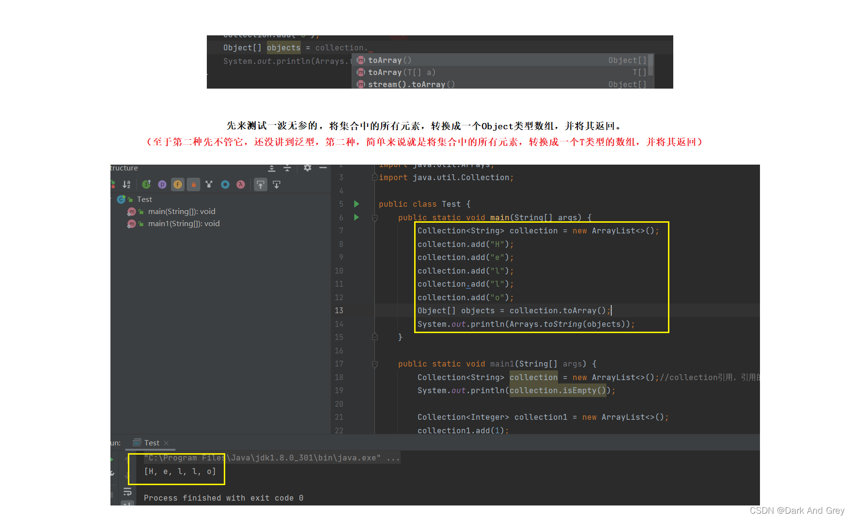Toggle Autoscroll from Source
This screenshot has height=520, width=852.
pos(277,184)
